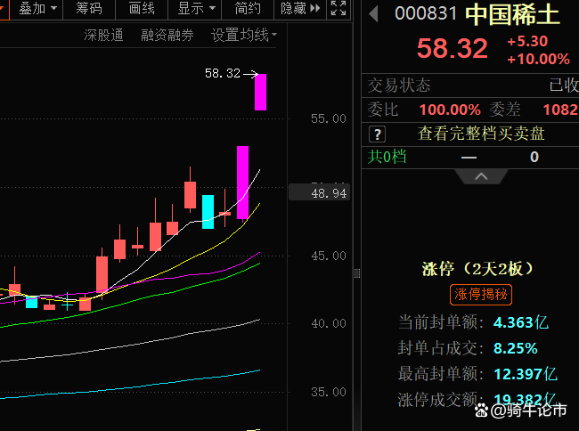Toggle fullscreen chart icon

coord(338,8)
